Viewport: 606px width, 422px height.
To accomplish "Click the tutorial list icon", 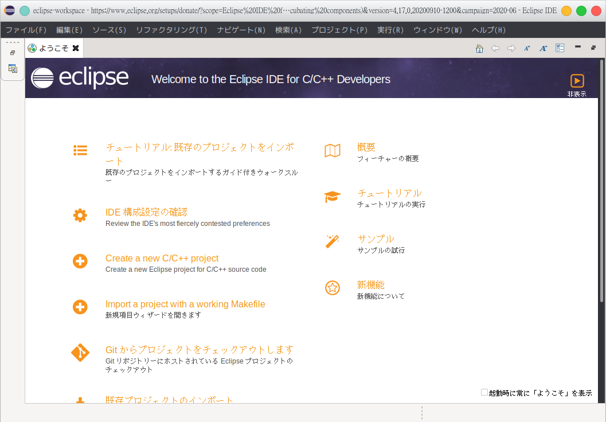I will pyautogui.click(x=80, y=150).
